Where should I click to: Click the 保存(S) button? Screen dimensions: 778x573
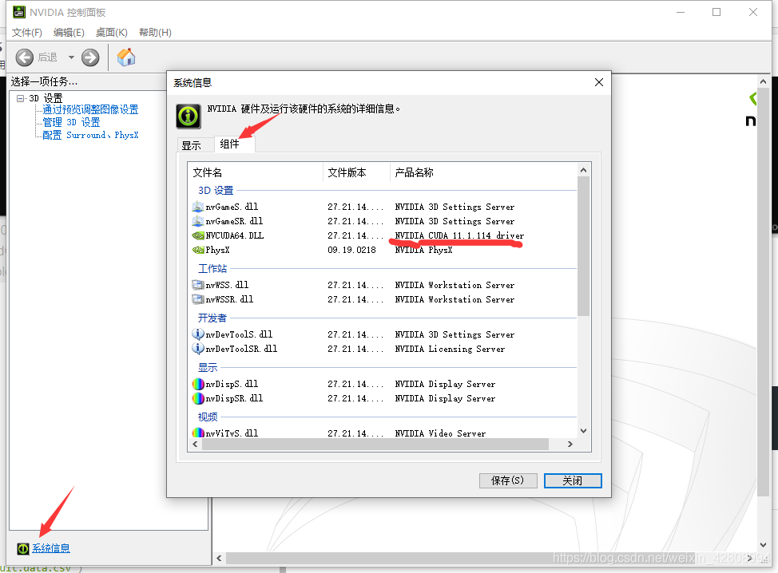point(508,480)
